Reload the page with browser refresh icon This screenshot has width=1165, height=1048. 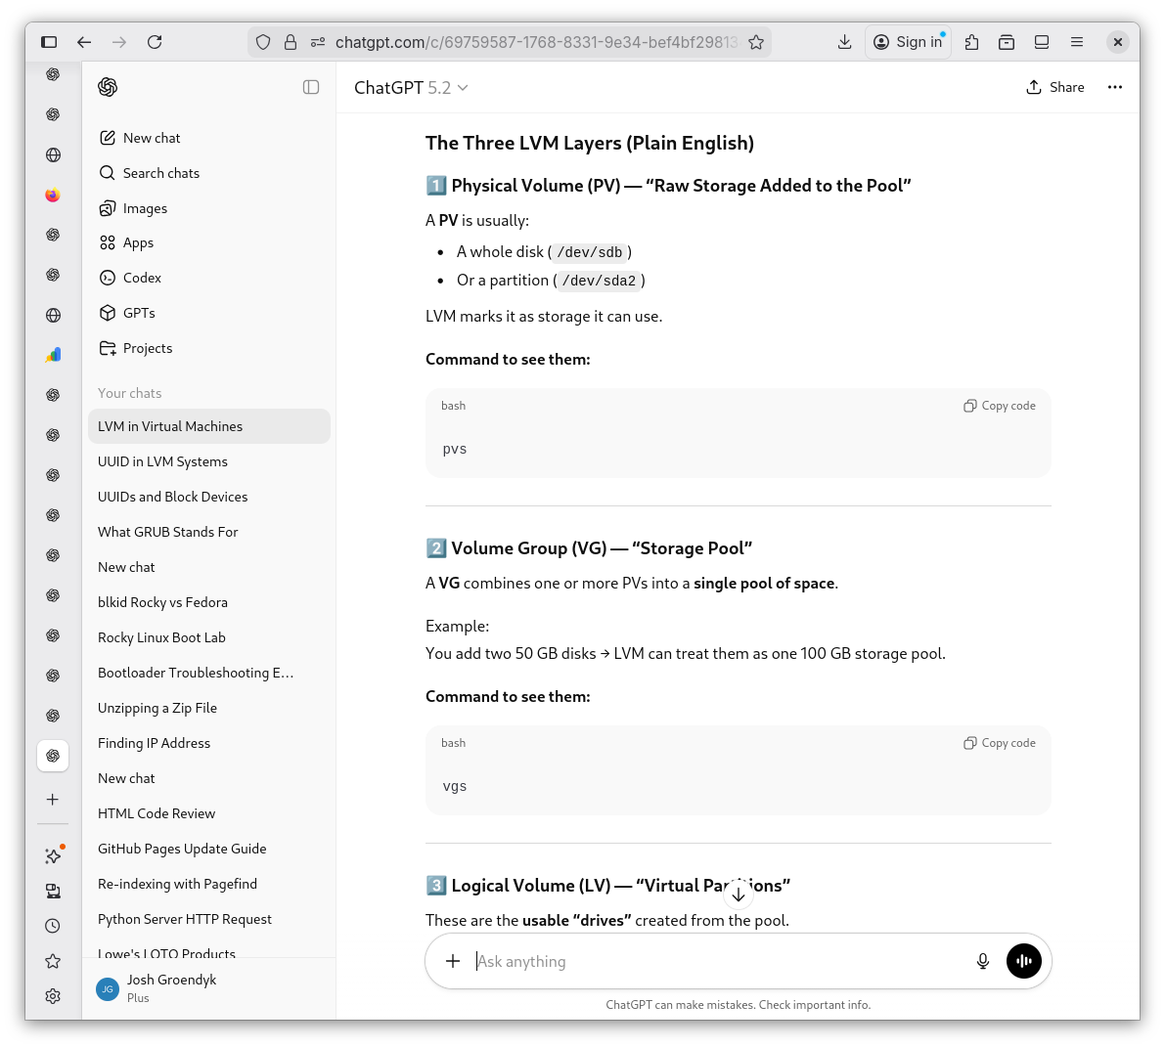[155, 42]
